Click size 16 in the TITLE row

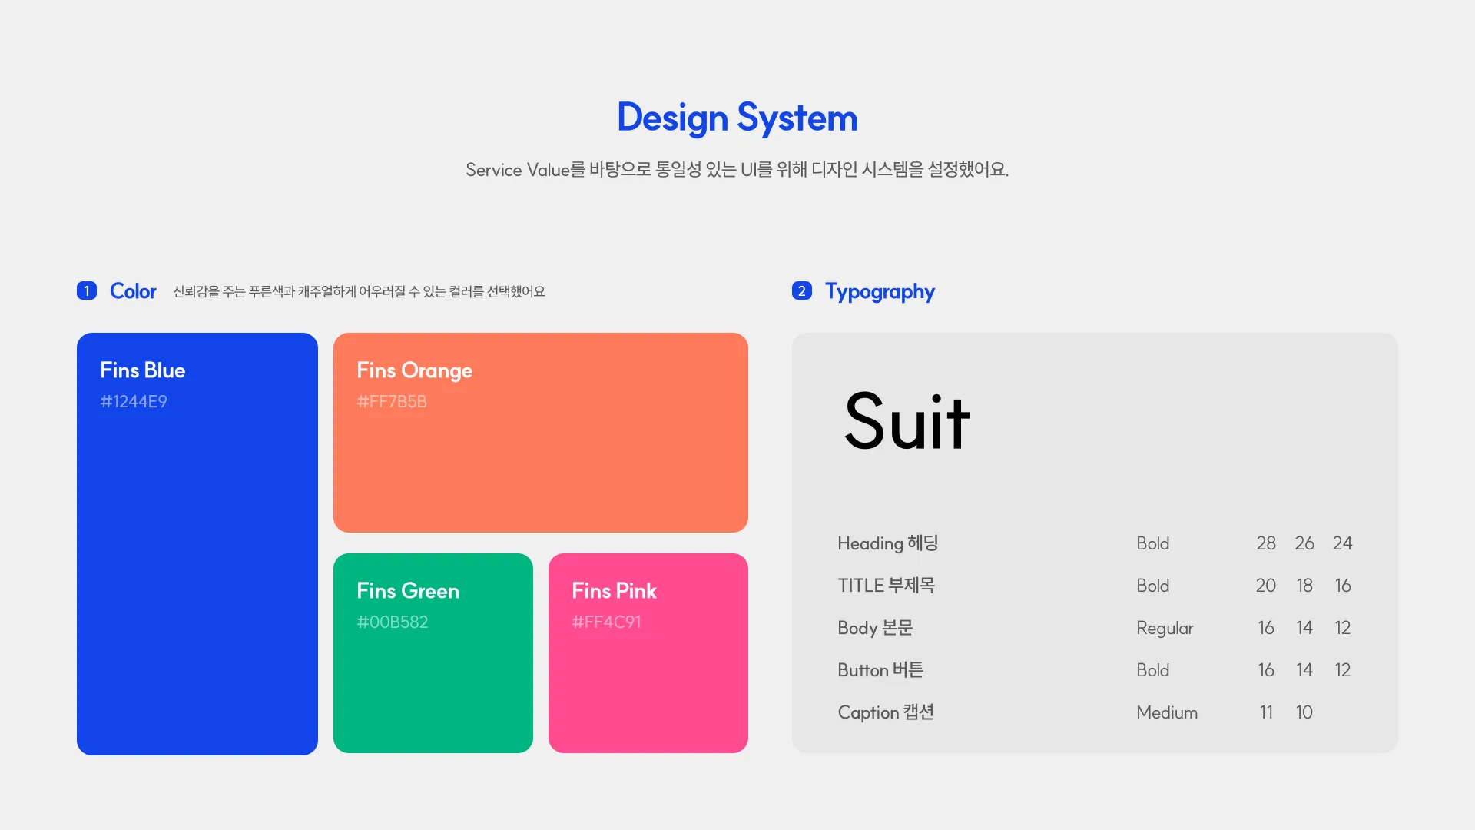pos(1343,586)
